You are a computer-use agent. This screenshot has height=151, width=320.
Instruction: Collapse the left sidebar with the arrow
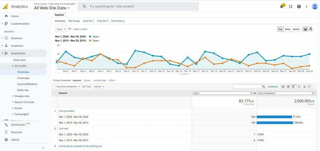point(43,147)
